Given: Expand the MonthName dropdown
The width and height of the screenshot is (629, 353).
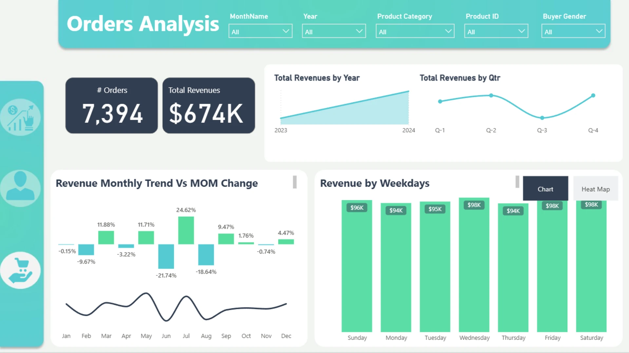Looking at the screenshot, I should [x=260, y=31].
